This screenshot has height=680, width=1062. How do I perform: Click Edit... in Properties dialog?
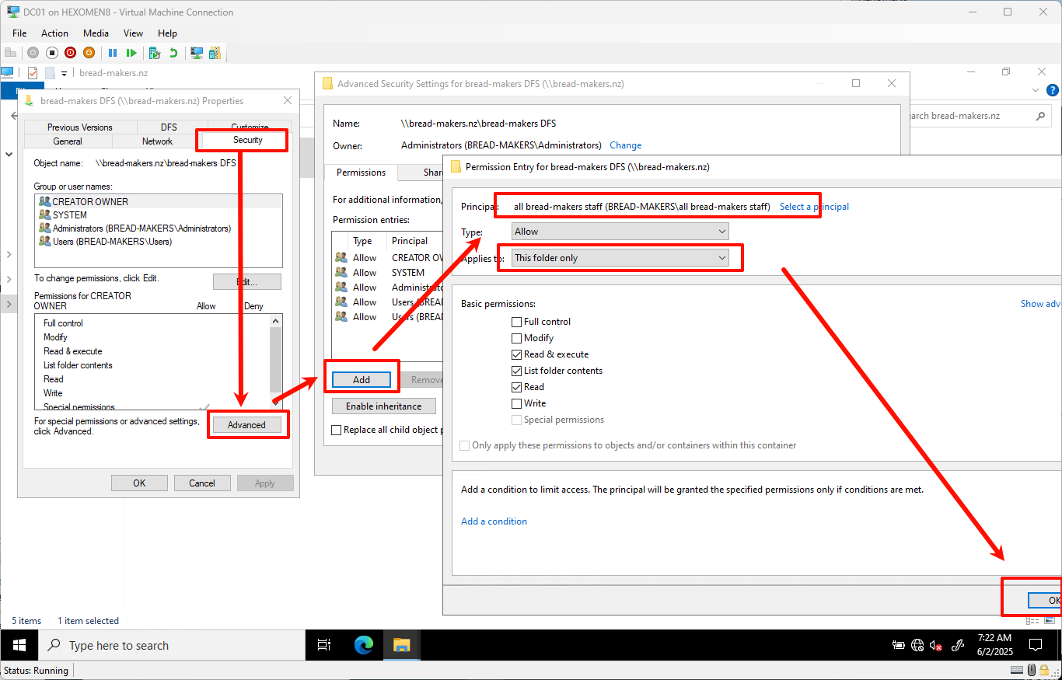[x=246, y=281]
